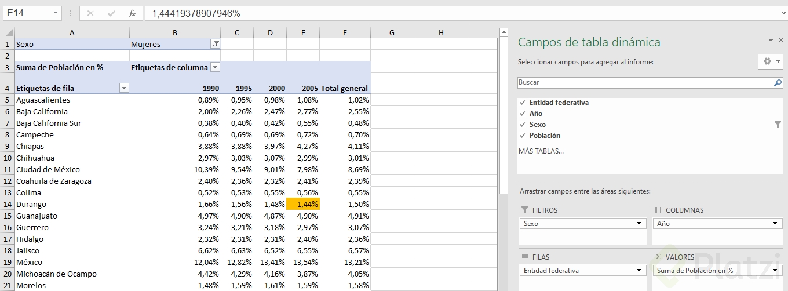
Task: Open the gear tools menu in fields pane
Action: (x=771, y=61)
